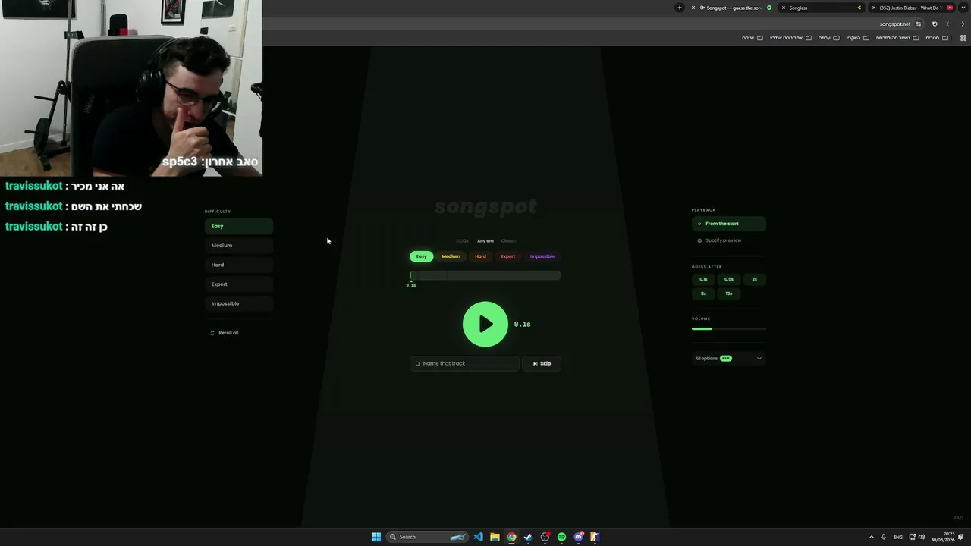
Task: Play the song snippet with the green play button
Action: (x=485, y=324)
